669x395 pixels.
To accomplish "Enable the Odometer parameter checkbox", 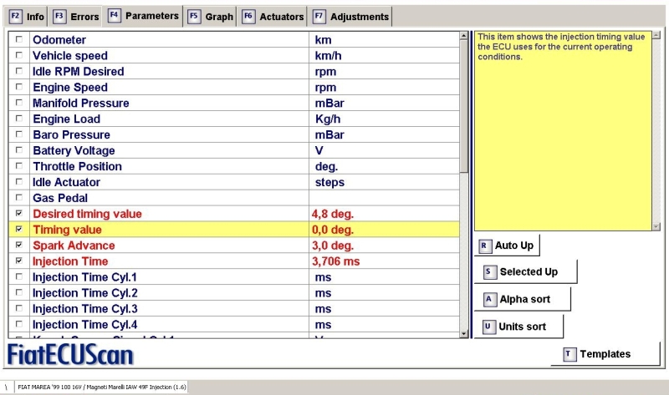I will click(x=19, y=40).
